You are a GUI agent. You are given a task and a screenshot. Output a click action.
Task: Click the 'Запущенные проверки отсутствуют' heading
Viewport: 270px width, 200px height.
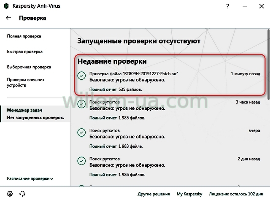click(139, 41)
